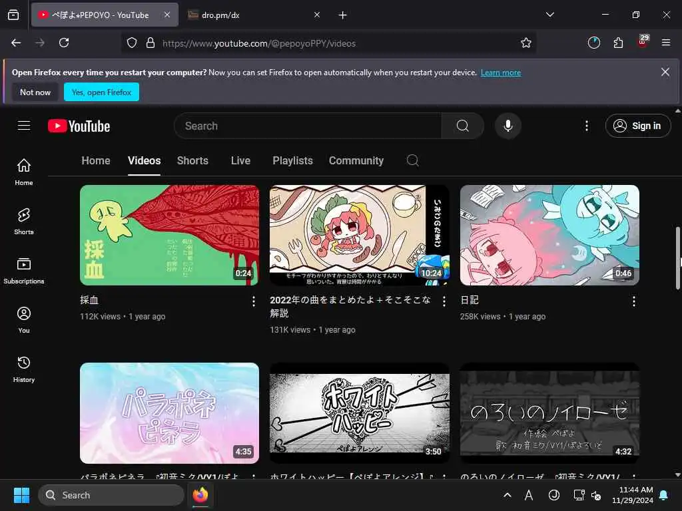682x511 pixels.
Task: Click the Sign in button
Action: tap(637, 126)
